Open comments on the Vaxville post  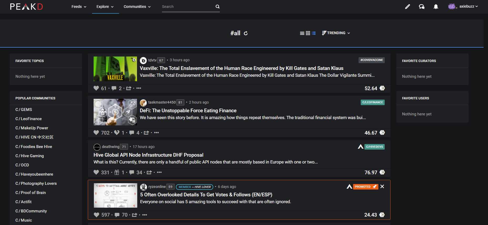click(114, 88)
